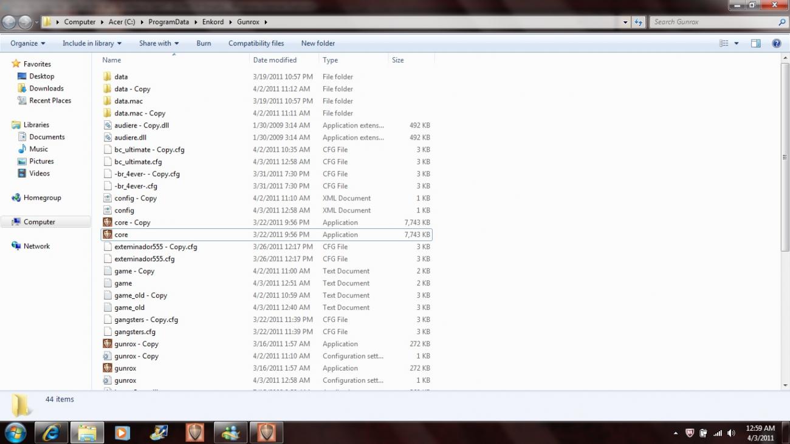Open the Start menu orb
The height and width of the screenshot is (444, 790).
pos(15,432)
